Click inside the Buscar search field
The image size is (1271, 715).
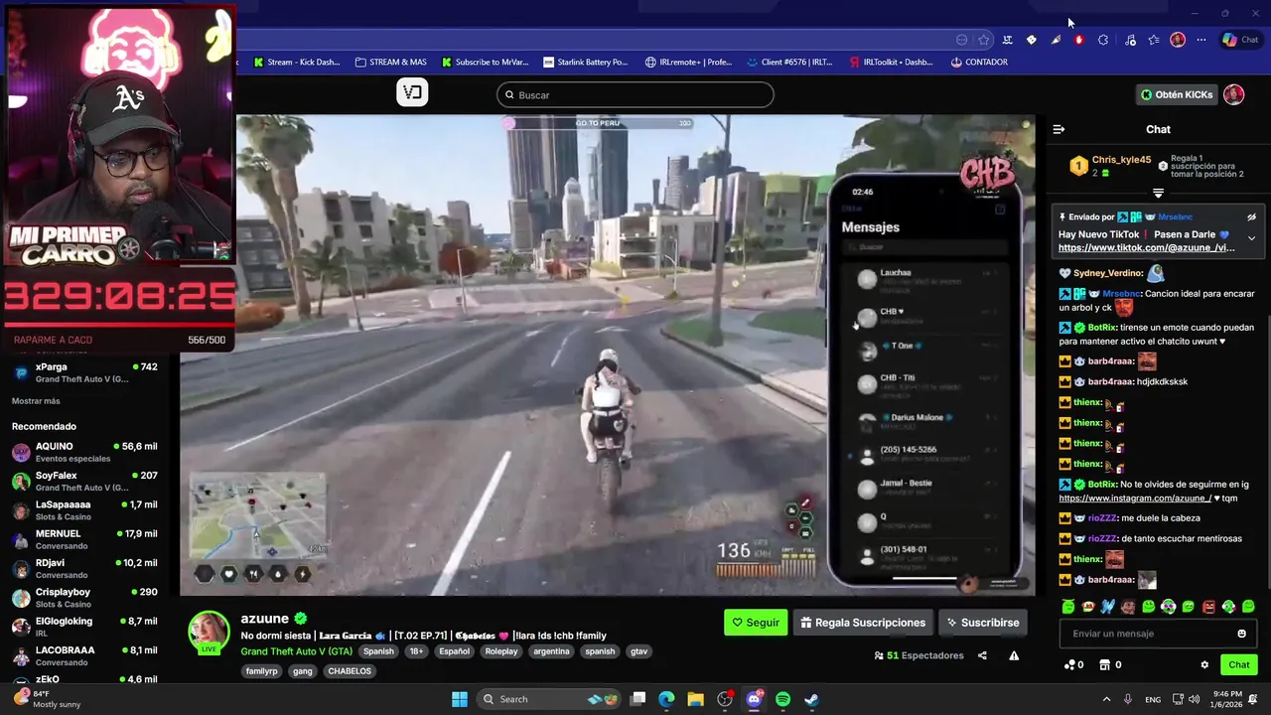click(x=635, y=94)
